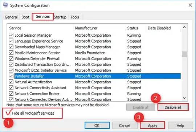Open Help for System Configuration
Viewport: 196px width, 132px height.
pos(180,125)
